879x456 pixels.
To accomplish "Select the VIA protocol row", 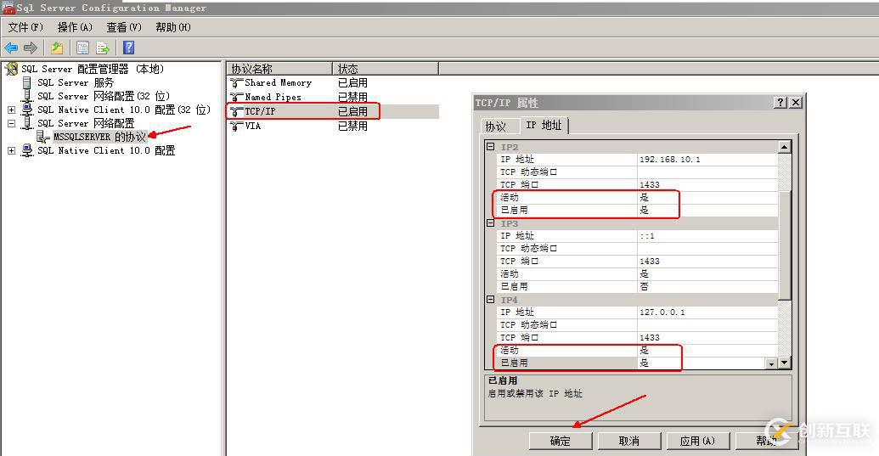I will click(x=332, y=126).
